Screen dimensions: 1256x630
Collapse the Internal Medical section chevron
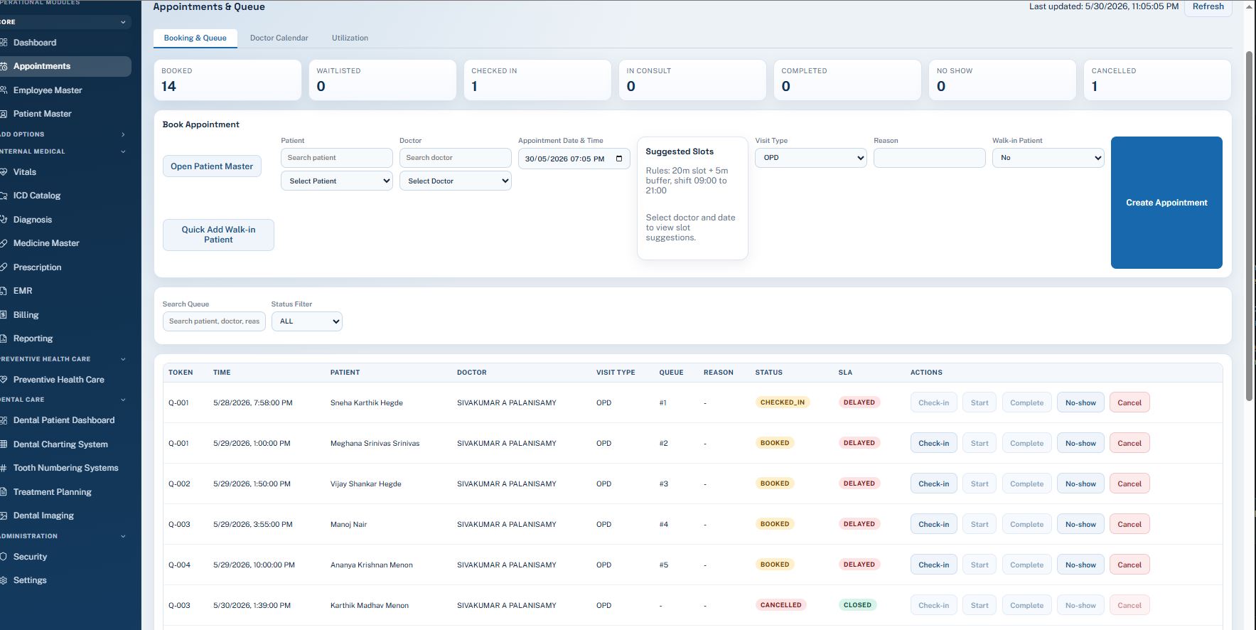pos(123,151)
